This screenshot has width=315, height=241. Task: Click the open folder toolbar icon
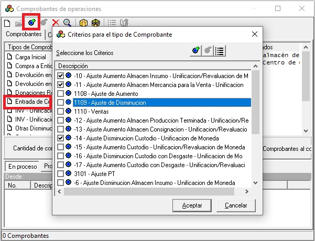click(18, 23)
